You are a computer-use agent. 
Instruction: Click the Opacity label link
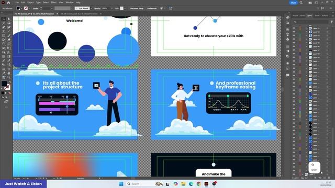click(x=97, y=8)
